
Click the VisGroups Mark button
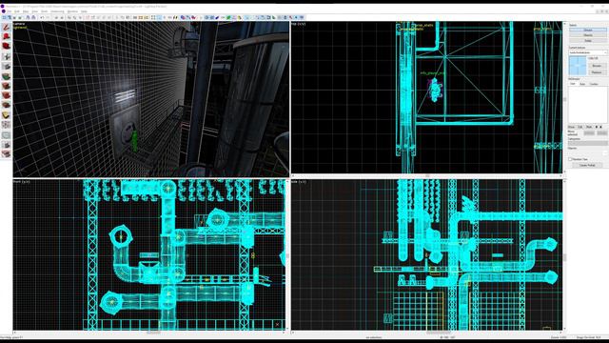coord(589,127)
